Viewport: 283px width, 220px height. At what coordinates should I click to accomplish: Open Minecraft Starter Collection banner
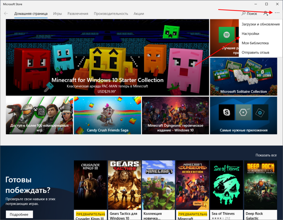(x=107, y=57)
